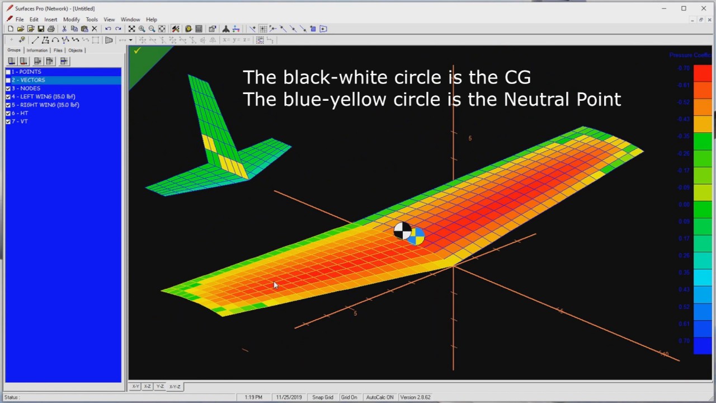Image resolution: width=716 pixels, height=403 pixels.
Task: Click AutoCalc ON in the status bar
Action: [380, 397]
